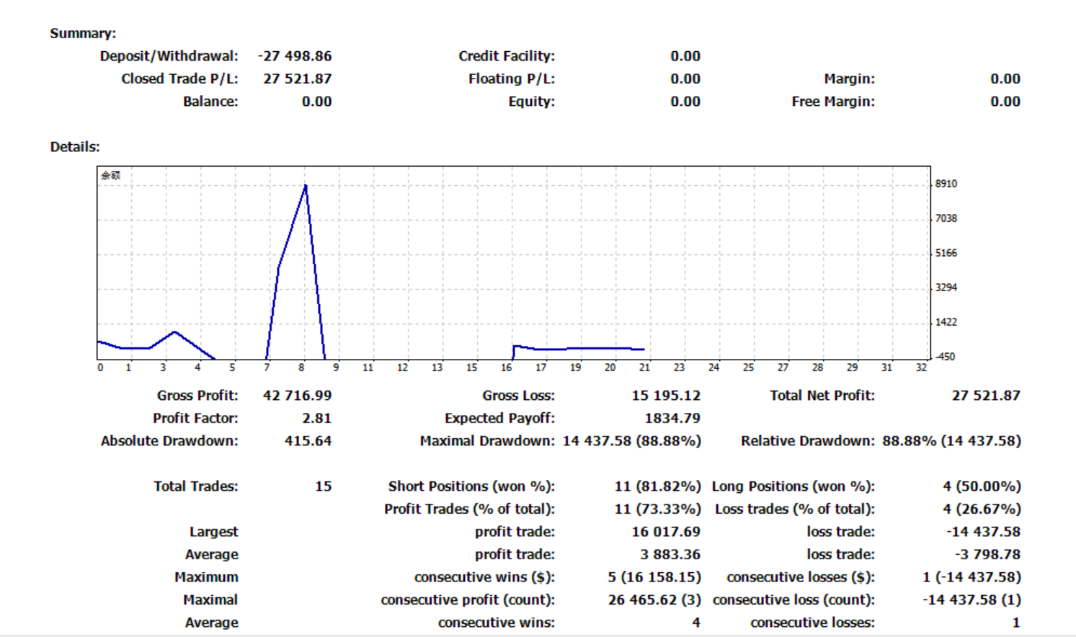Click the Total Net Profit label
The height and width of the screenshot is (637, 1076).
coord(822,396)
